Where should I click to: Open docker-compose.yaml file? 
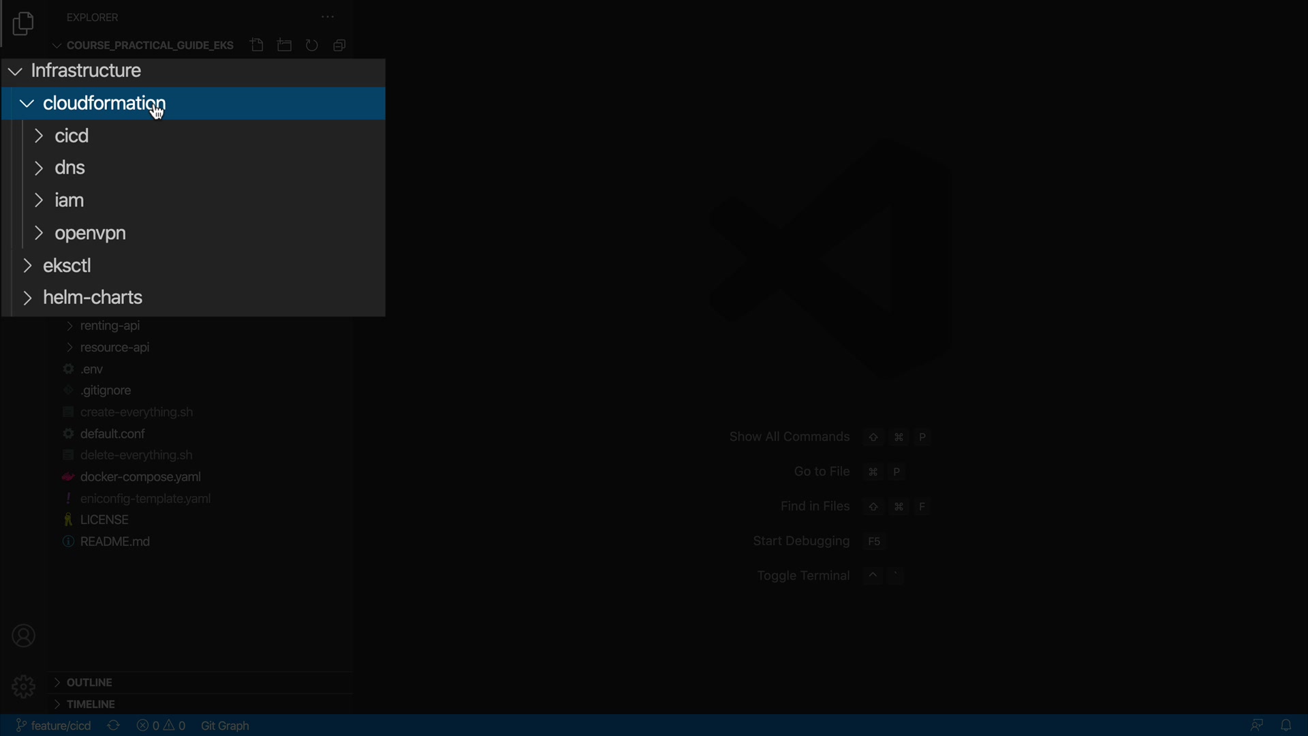click(x=140, y=477)
